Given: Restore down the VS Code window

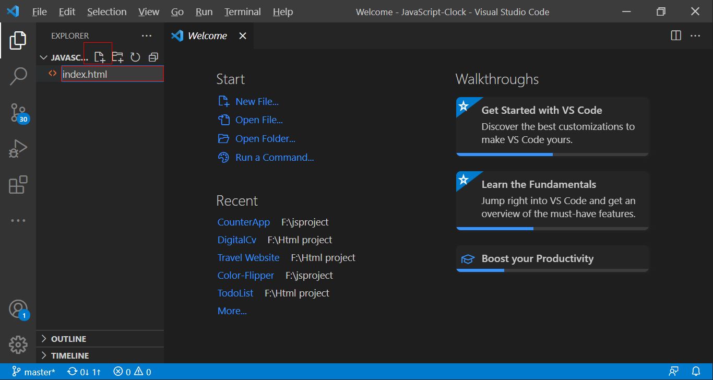Looking at the screenshot, I should pos(661,11).
